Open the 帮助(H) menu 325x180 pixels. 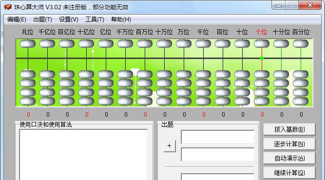pos(121,20)
